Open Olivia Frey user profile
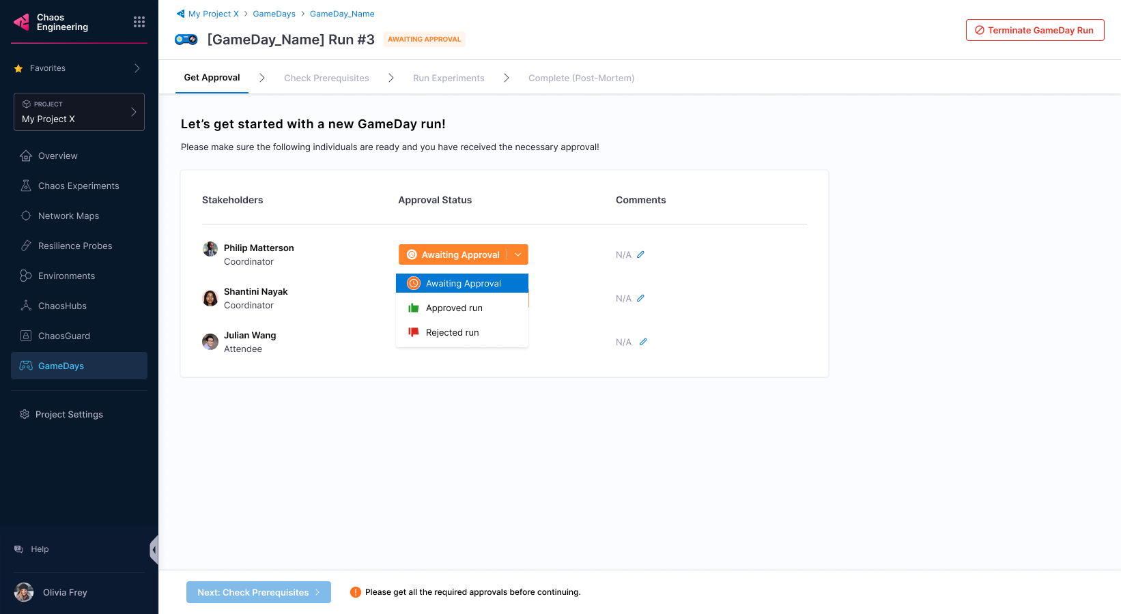 tap(65, 592)
